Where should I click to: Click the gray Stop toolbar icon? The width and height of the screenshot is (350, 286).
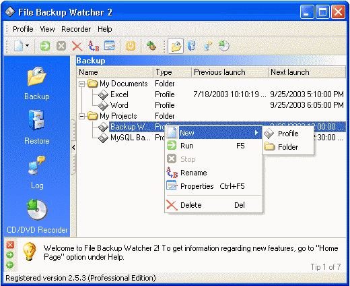pos(61,46)
